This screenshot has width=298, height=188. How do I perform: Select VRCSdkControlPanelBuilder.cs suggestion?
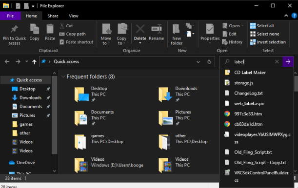point(257,176)
